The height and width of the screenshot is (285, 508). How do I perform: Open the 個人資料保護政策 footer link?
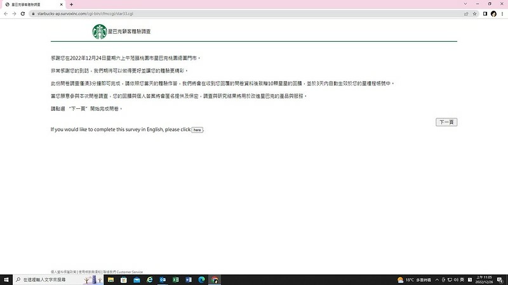point(63,272)
